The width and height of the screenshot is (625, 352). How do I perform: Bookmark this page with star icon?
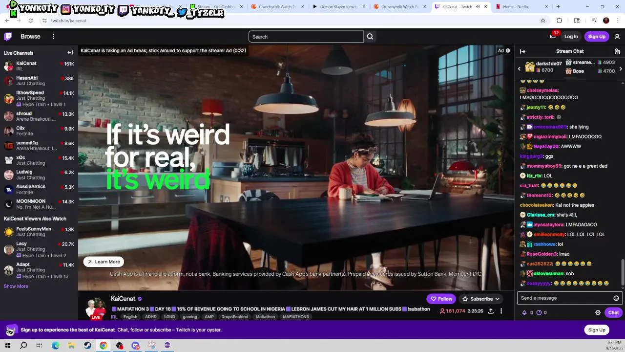542,21
